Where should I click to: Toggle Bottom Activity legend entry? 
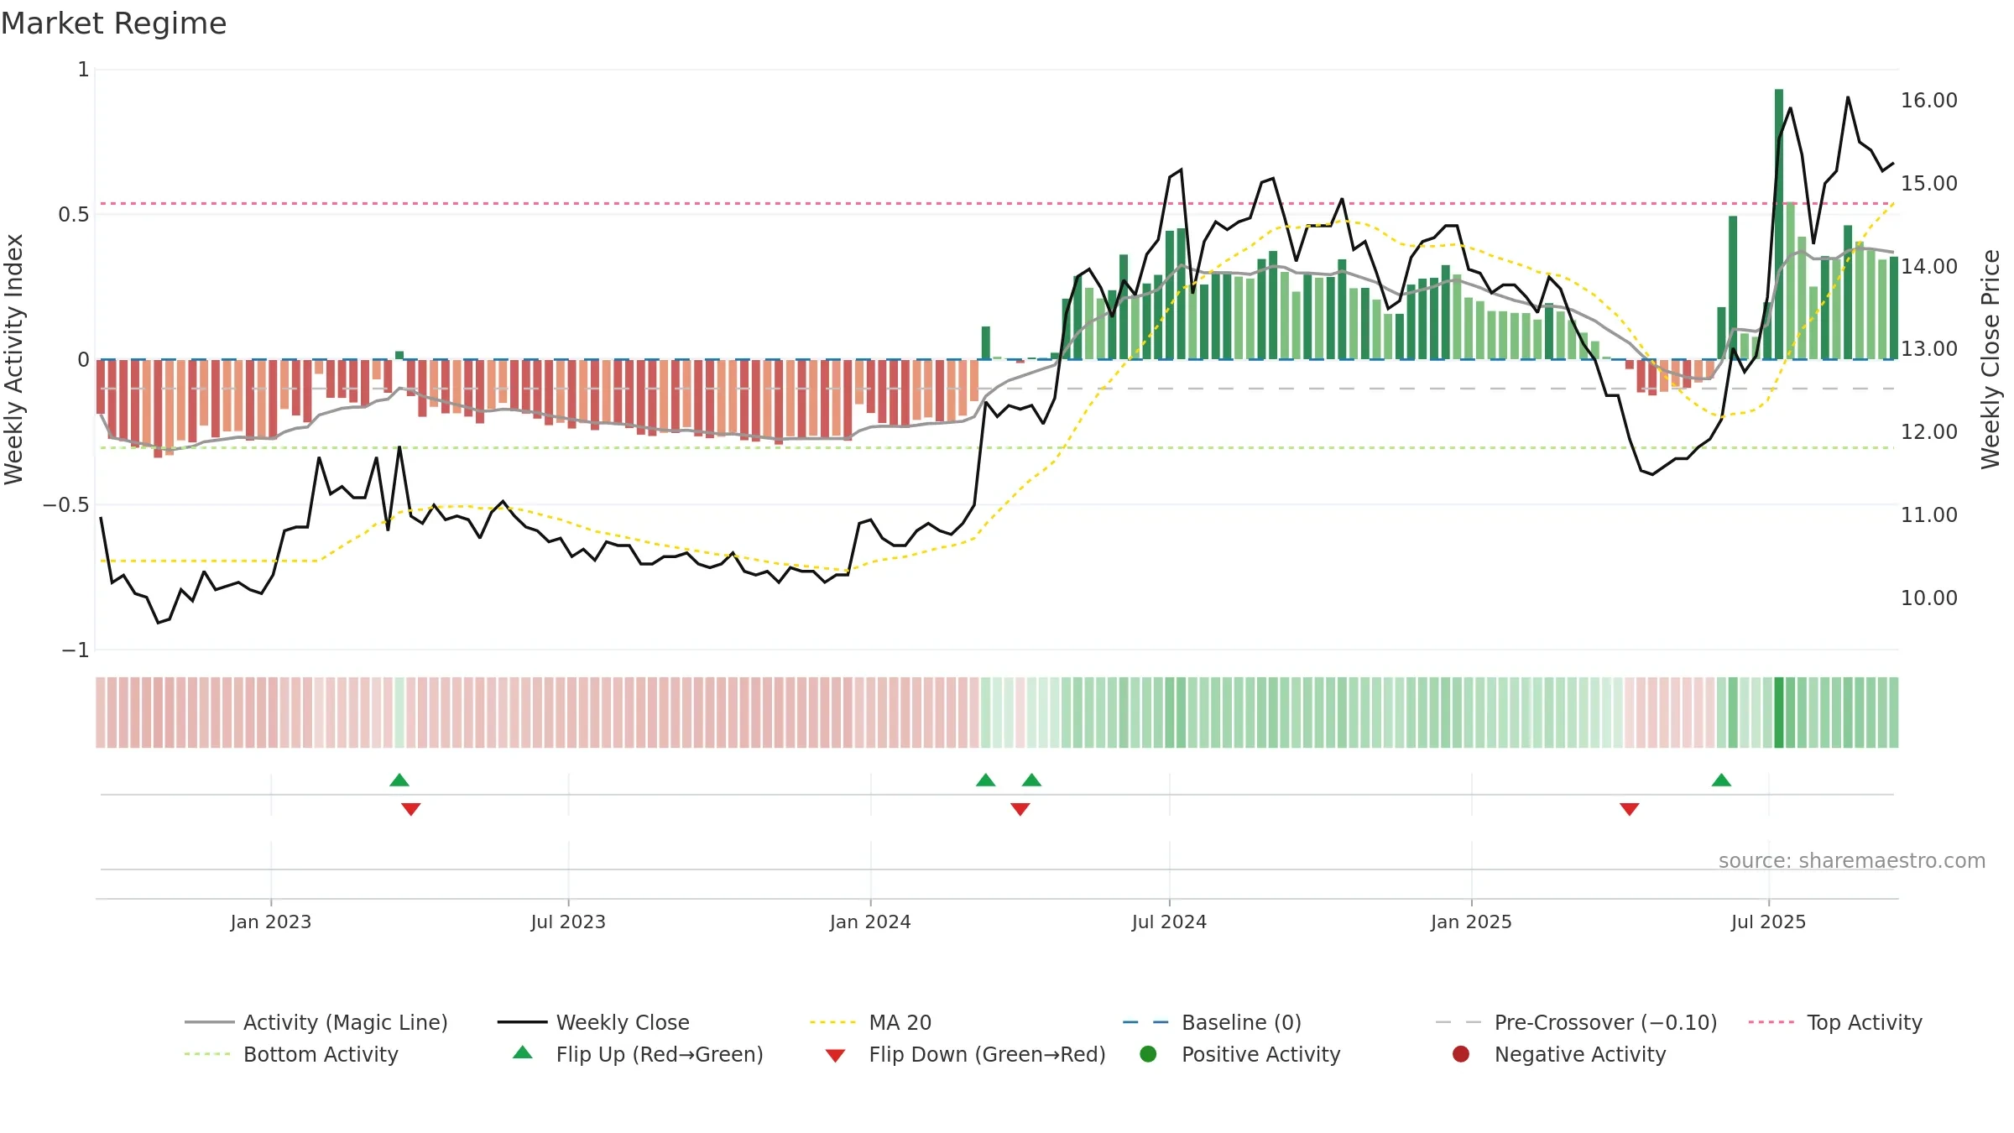pyautogui.click(x=291, y=1054)
